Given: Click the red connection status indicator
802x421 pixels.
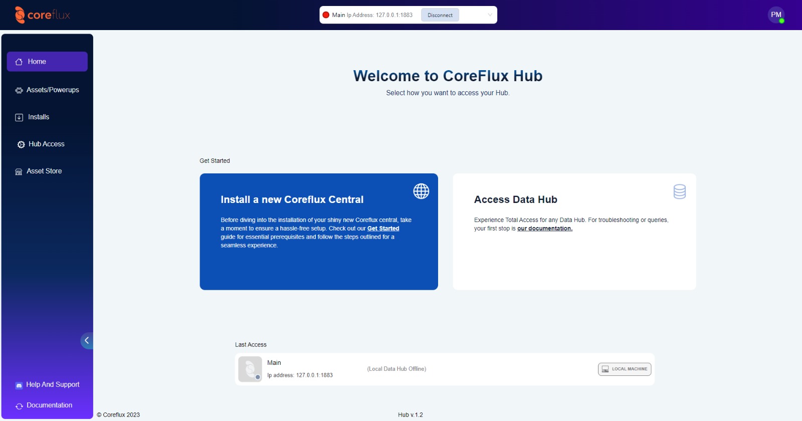Looking at the screenshot, I should tap(326, 15).
